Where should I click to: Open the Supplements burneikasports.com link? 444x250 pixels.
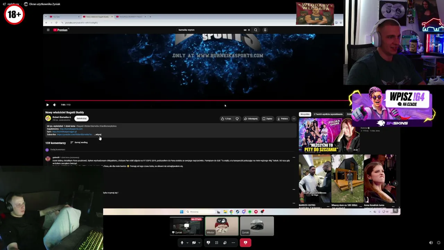click(x=71, y=129)
